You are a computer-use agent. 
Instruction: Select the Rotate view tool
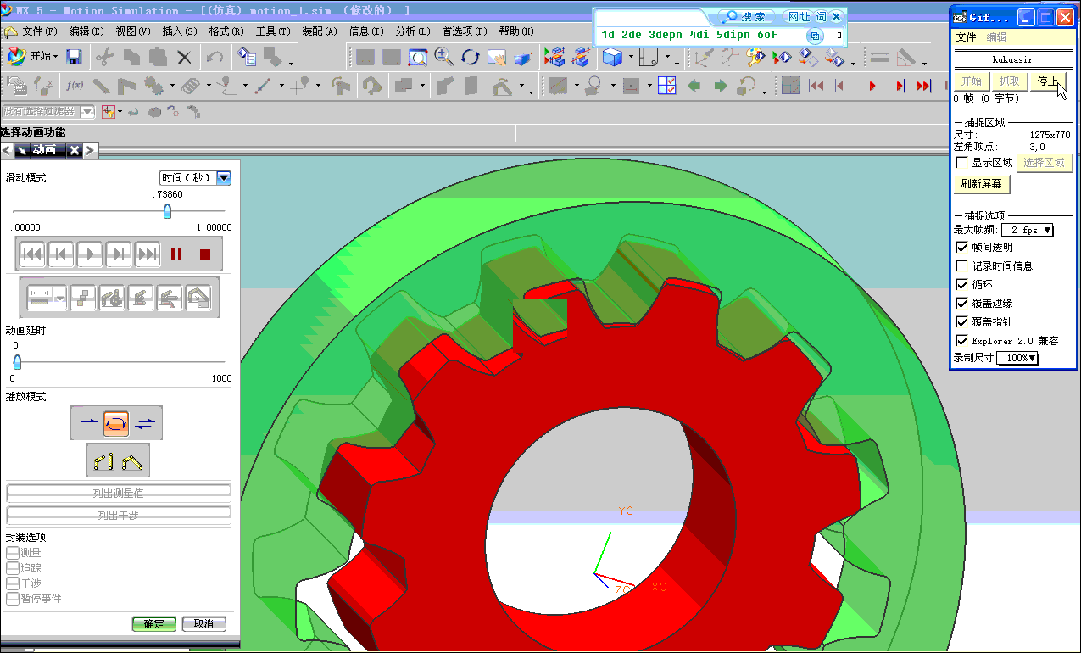click(x=471, y=57)
